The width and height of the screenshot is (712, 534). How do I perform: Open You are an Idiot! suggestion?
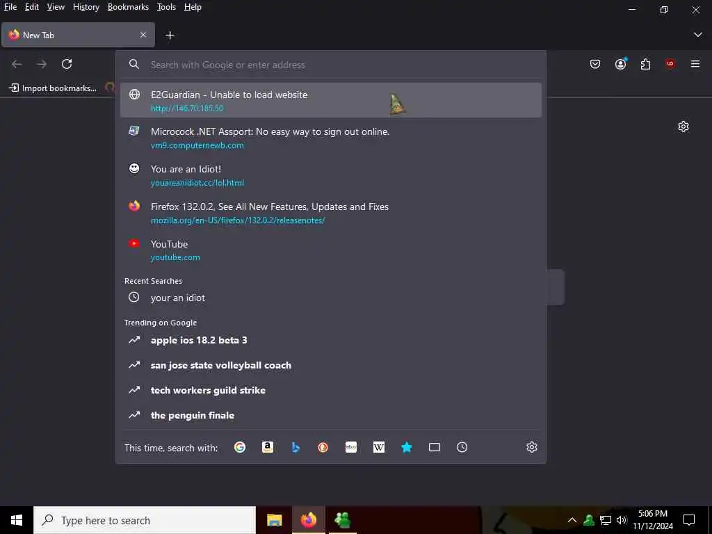(x=330, y=175)
